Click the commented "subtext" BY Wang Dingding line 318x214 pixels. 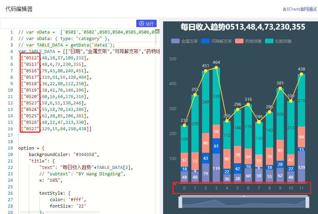pos(82,174)
